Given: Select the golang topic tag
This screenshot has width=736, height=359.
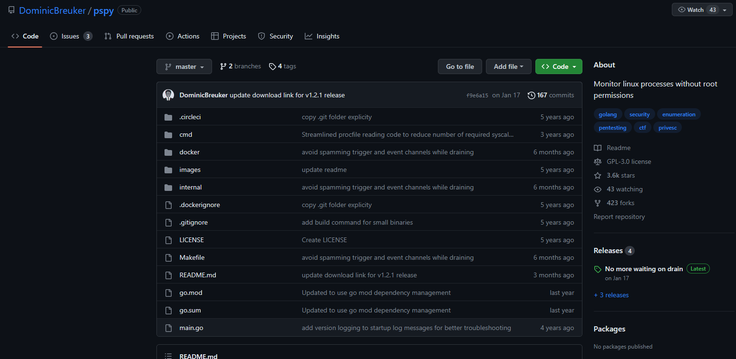Looking at the screenshot, I should [608, 114].
